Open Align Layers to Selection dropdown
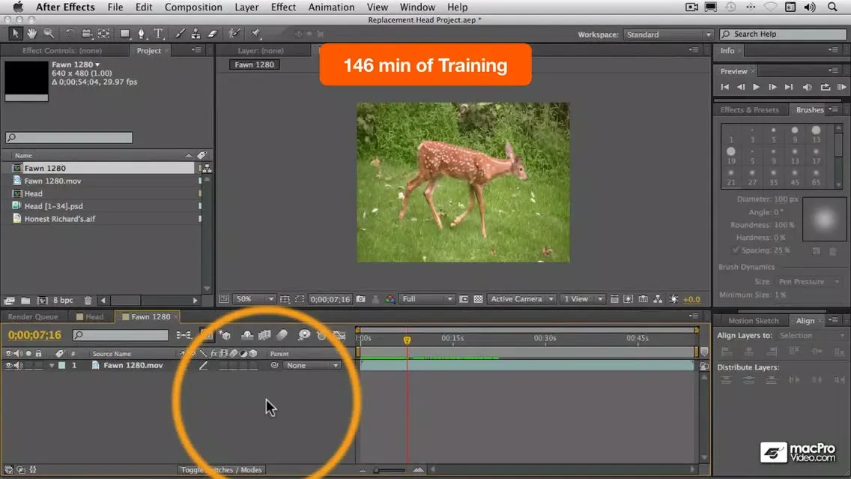Image resolution: width=851 pixels, height=479 pixels. pyautogui.click(x=811, y=336)
